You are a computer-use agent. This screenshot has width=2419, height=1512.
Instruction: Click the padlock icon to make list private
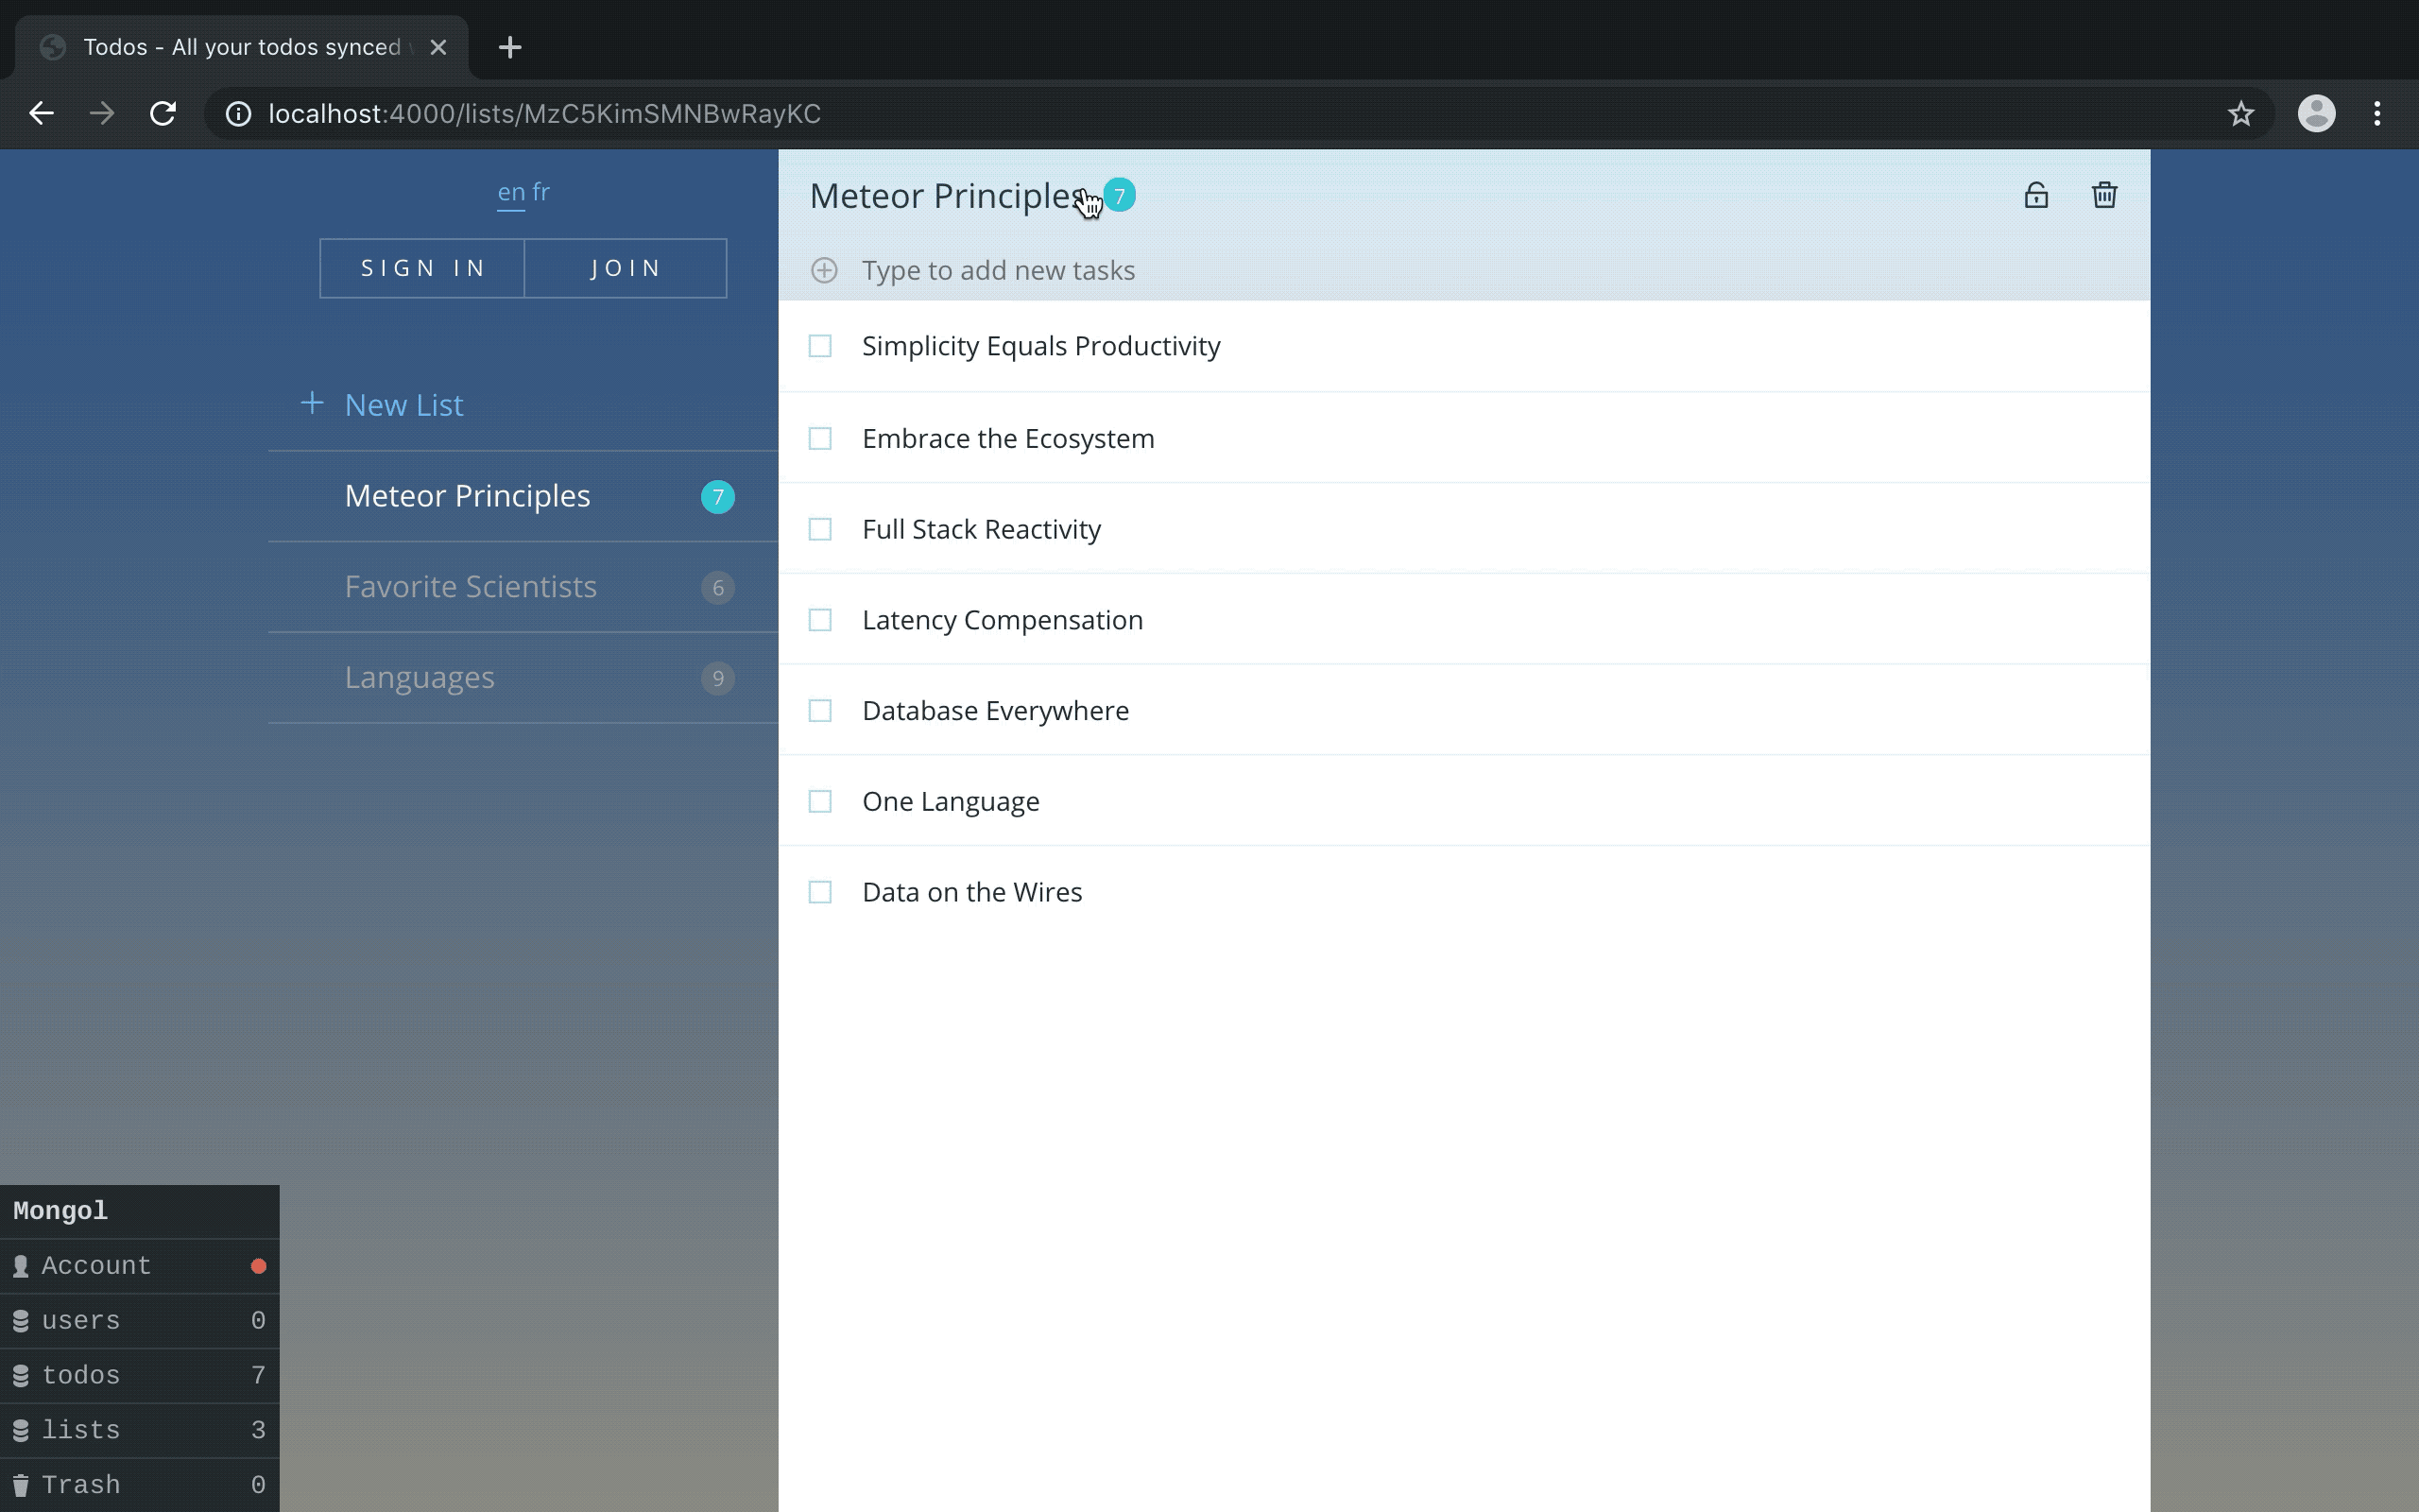pyautogui.click(x=2036, y=195)
